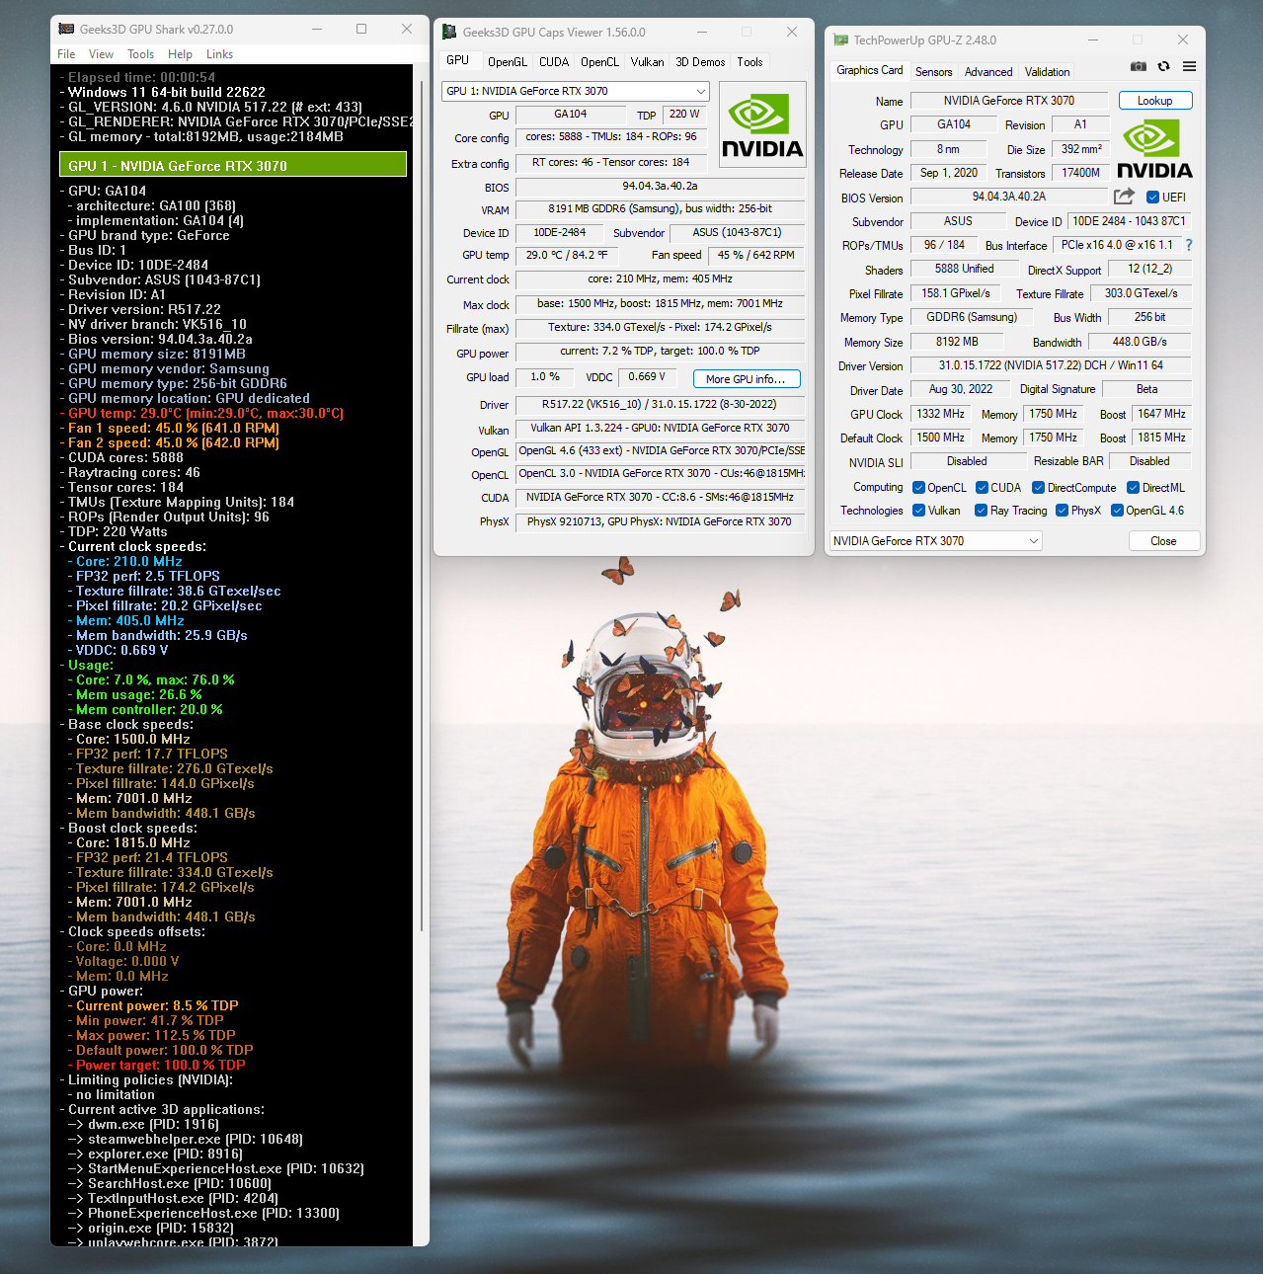This screenshot has width=1263, height=1274.
Task: Click the Vulkan API info field in Caps Viewer
Action: pos(660,428)
